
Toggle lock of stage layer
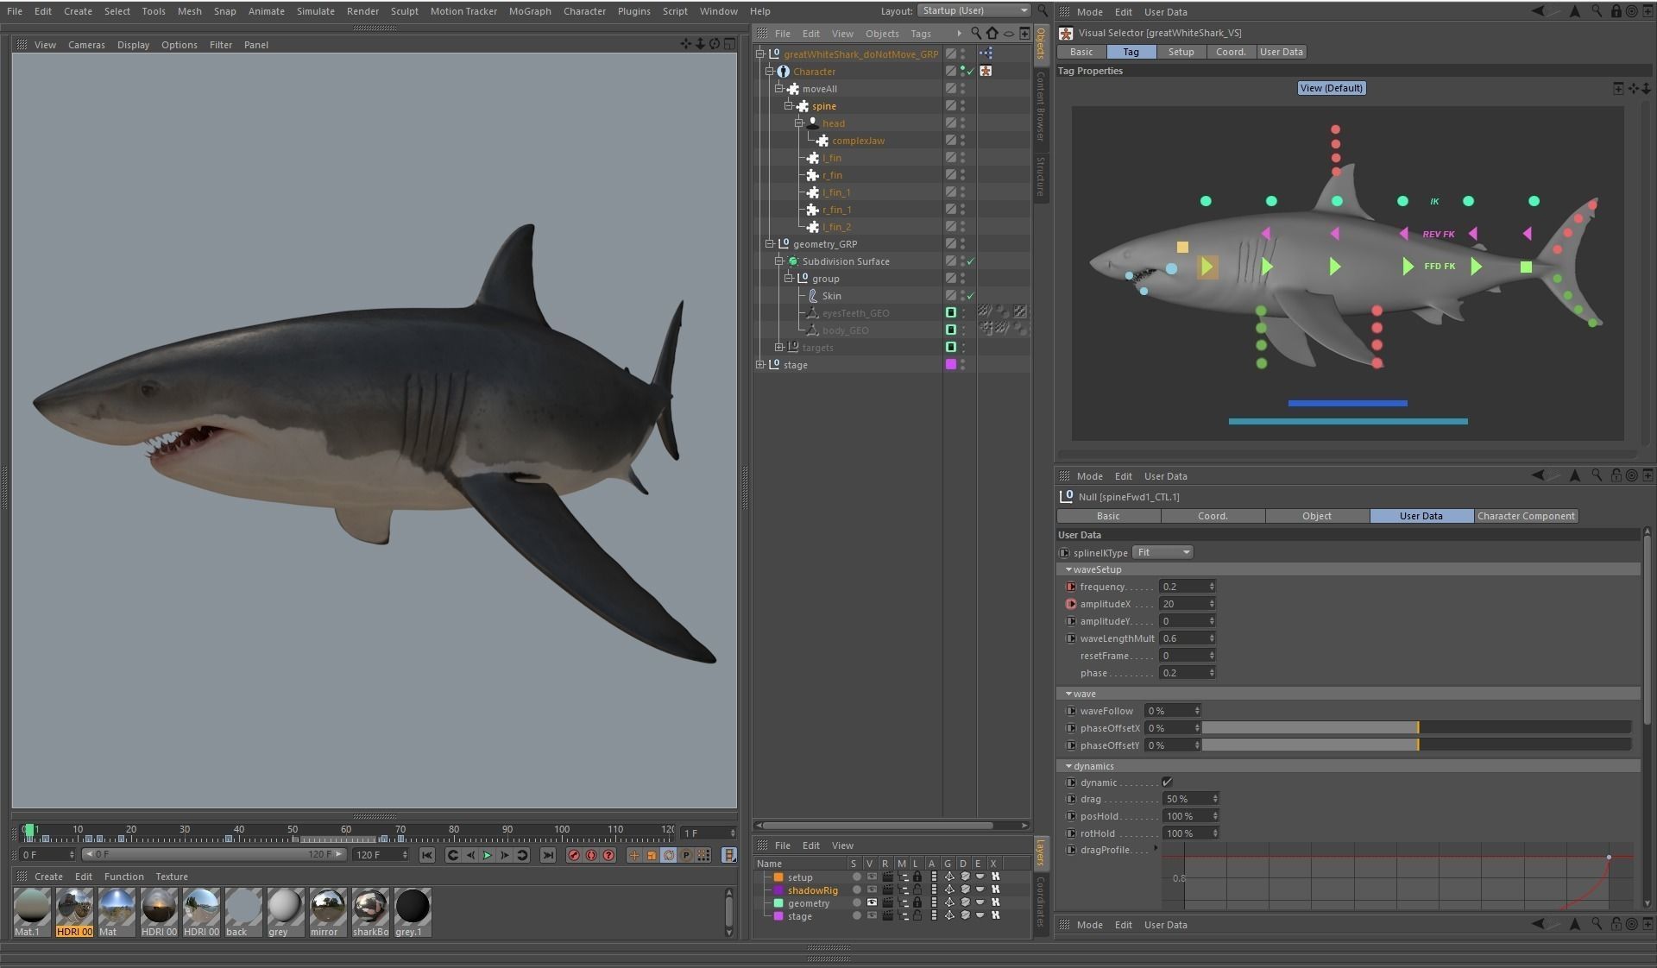coord(917,915)
